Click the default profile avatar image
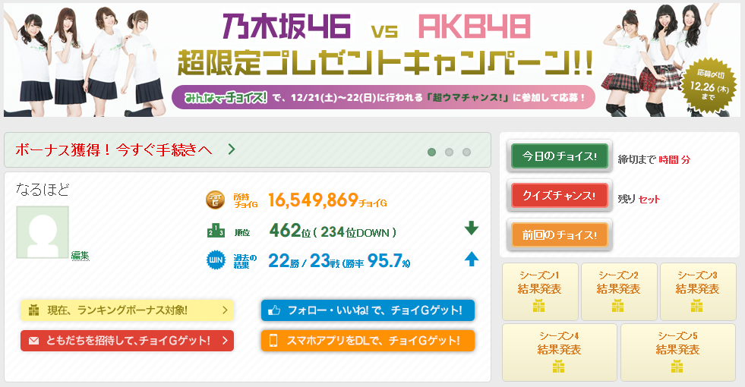The width and height of the screenshot is (745, 387). [x=43, y=232]
